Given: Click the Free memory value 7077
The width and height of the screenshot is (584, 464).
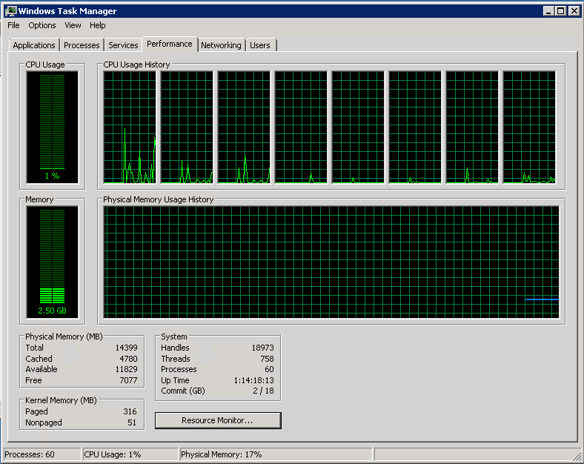Looking at the screenshot, I should pyautogui.click(x=128, y=380).
